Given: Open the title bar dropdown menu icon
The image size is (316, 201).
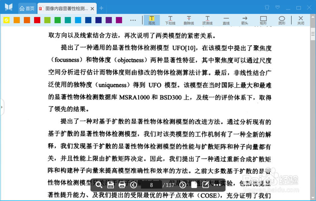Looking at the screenshot, I should (277, 8).
